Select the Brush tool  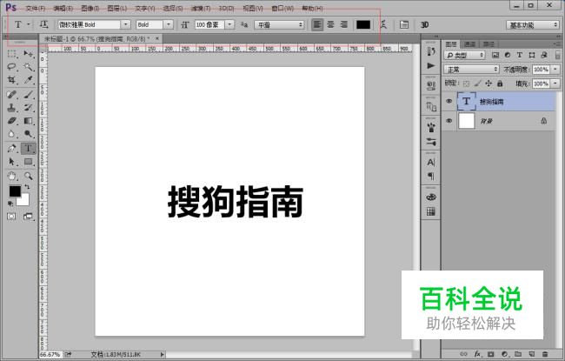coord(28,95)
